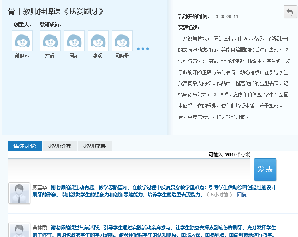The width and height of the screenshot is (298, 237).
Task: Click the date 2020-09-11
Action: [x=226, y=16]
